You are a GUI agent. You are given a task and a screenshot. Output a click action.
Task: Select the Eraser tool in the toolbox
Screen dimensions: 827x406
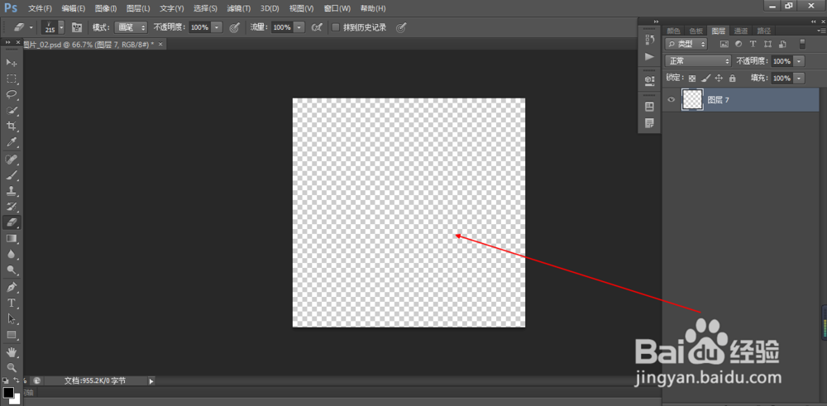pyautogui.click(x=12, y=222)
